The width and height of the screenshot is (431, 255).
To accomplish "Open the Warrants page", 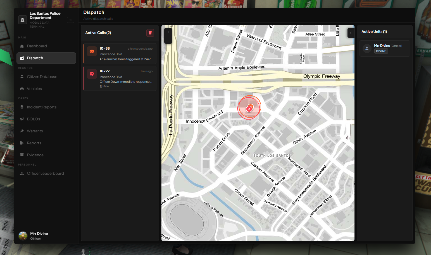I will 46,131.
